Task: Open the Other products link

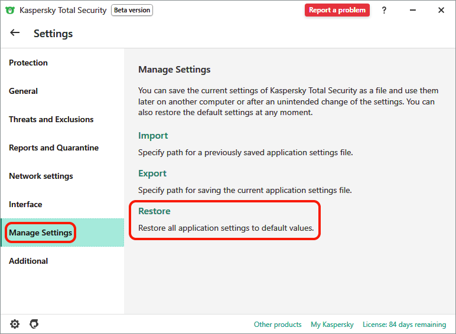Action: click(278, 325)
